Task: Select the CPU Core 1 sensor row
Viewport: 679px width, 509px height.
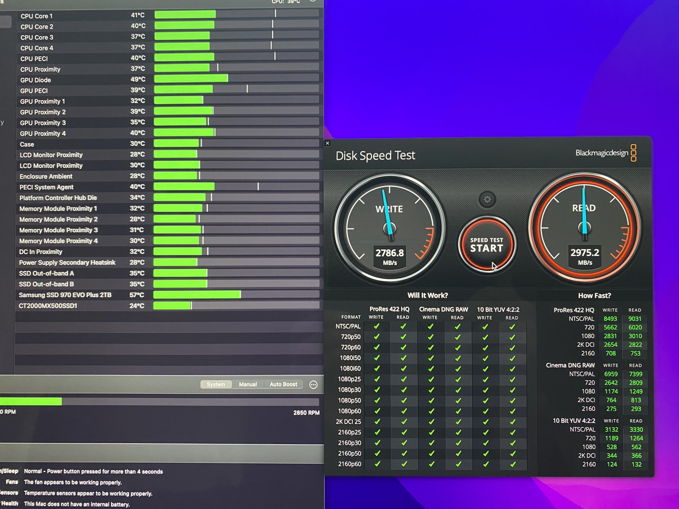Action: tap(37, 16)
